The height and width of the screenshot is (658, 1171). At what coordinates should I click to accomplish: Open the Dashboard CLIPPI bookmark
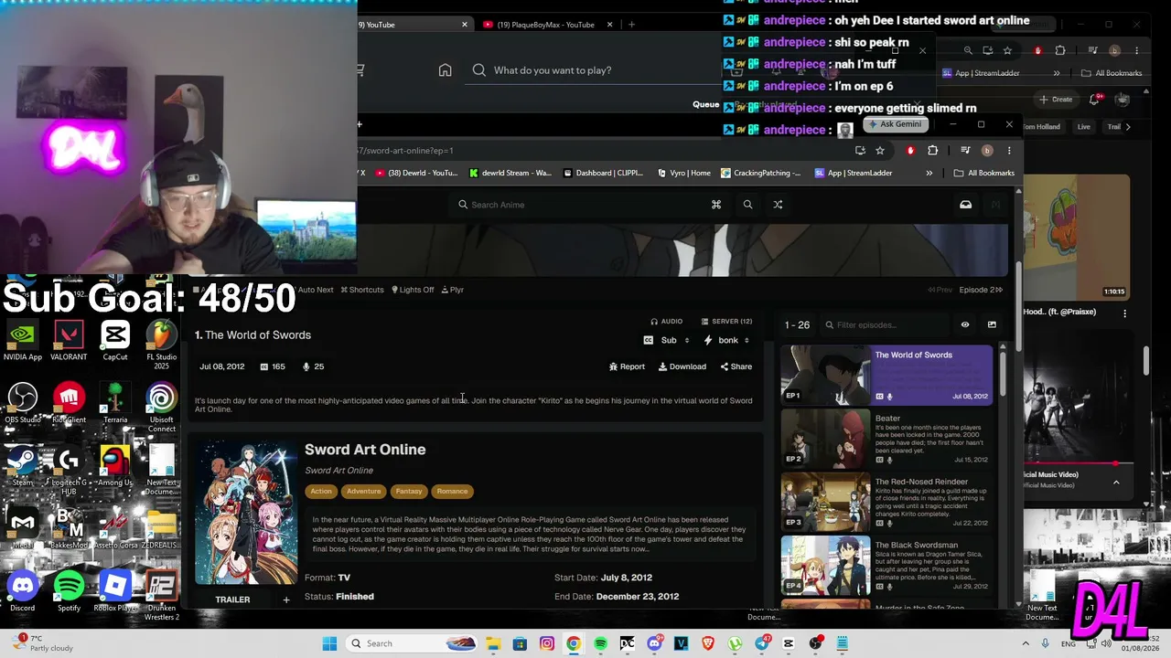tap(603, 173)
